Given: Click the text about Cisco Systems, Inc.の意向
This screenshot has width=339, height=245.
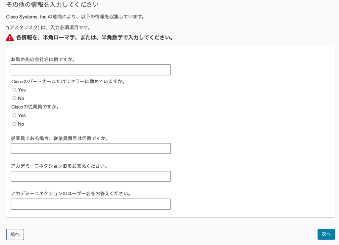Looking at the screenshot, I should pyautogui.click(x=75, y=17).
